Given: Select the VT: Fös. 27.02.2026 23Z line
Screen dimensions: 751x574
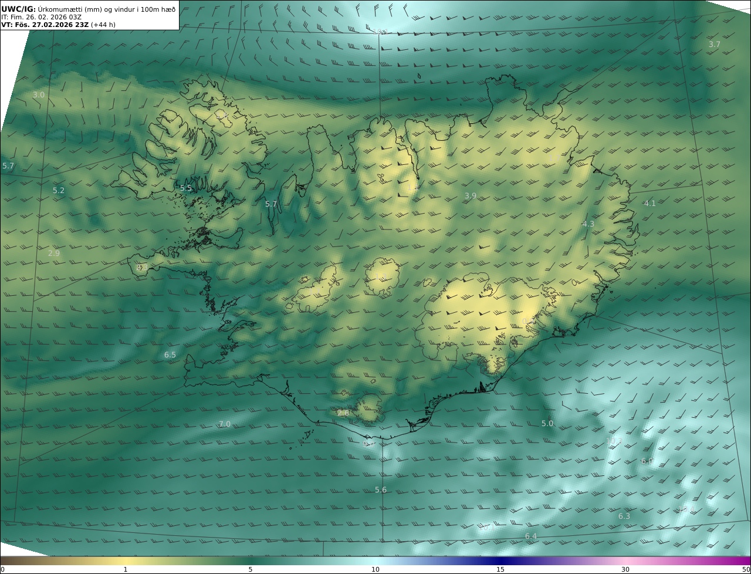Looking at the screenshot, I should pos(45,25).
